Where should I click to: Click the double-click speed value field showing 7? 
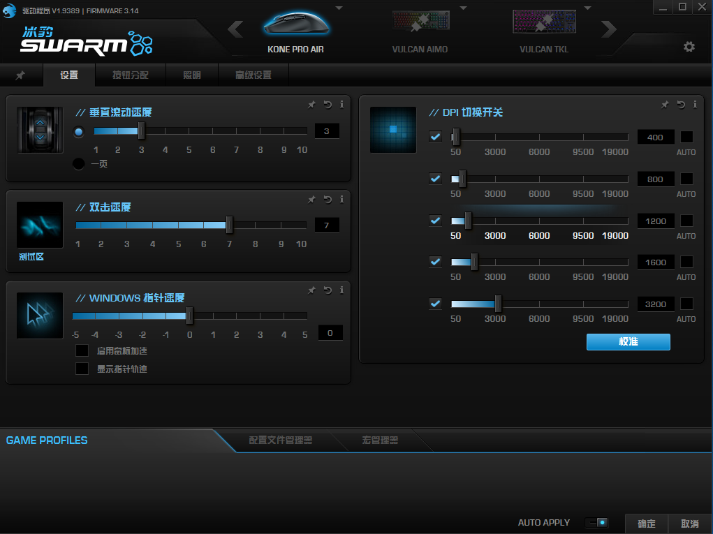(327, 225)
